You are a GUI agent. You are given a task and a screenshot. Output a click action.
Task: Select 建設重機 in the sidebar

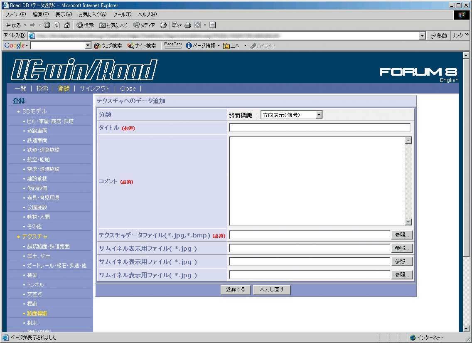pos(37,179)
